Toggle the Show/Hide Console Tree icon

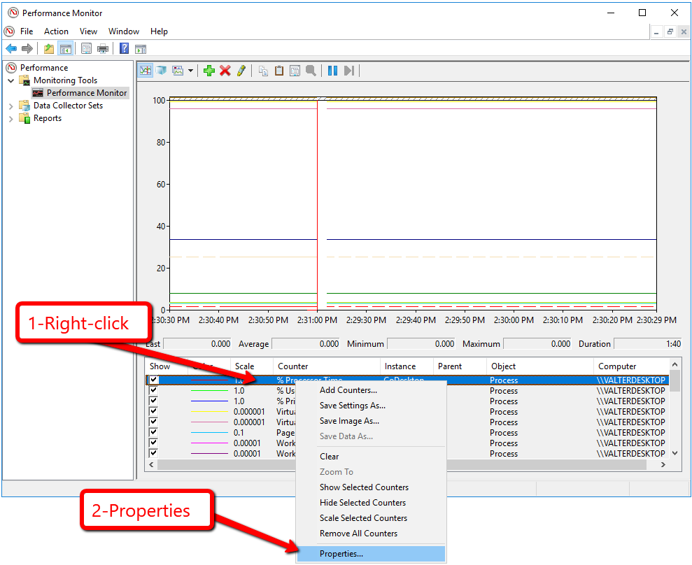[x=66, y=48]
